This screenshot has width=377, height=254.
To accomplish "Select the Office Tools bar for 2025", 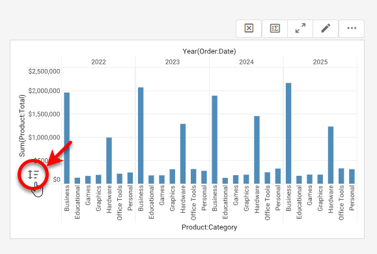I will [341, 176].
